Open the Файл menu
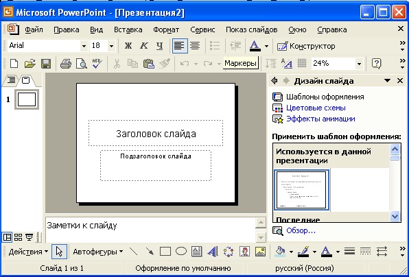Image resolution: width=409 pixels, height=277 pixels. pyautogui.click(x=34, y=29)
